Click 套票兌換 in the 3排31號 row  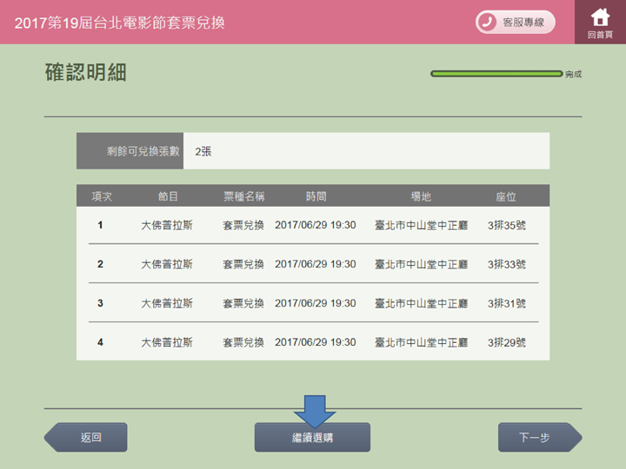point(243,303)
